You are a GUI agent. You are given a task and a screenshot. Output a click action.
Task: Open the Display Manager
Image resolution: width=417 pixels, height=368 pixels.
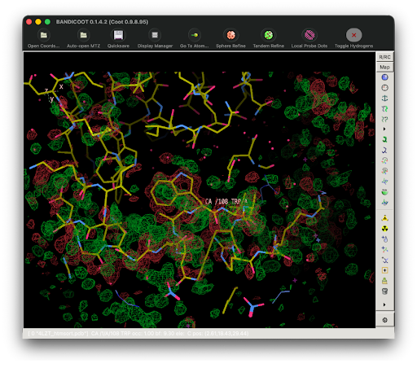[155, 38]
